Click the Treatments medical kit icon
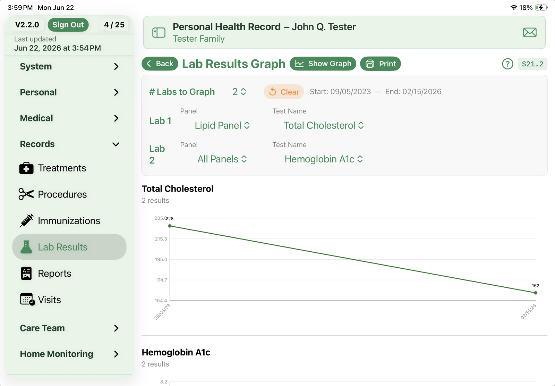 [x=26, y=168]
